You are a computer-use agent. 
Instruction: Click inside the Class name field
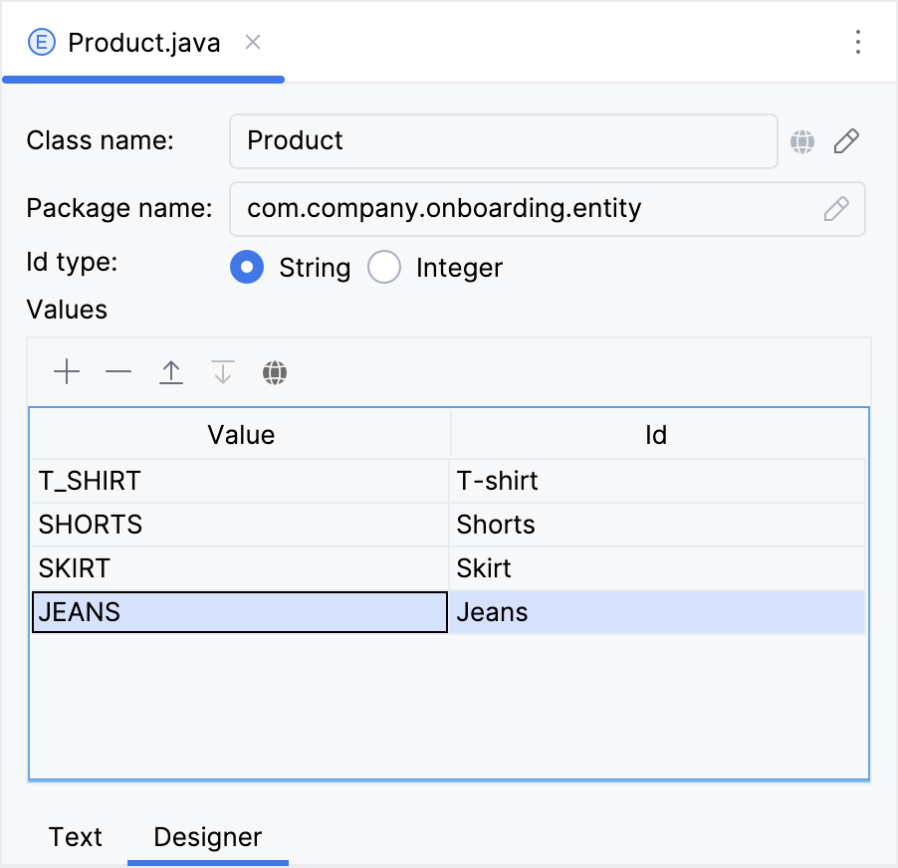(503, 141)
